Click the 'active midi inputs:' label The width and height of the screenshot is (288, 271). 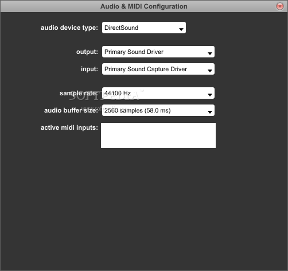point(69,127)
